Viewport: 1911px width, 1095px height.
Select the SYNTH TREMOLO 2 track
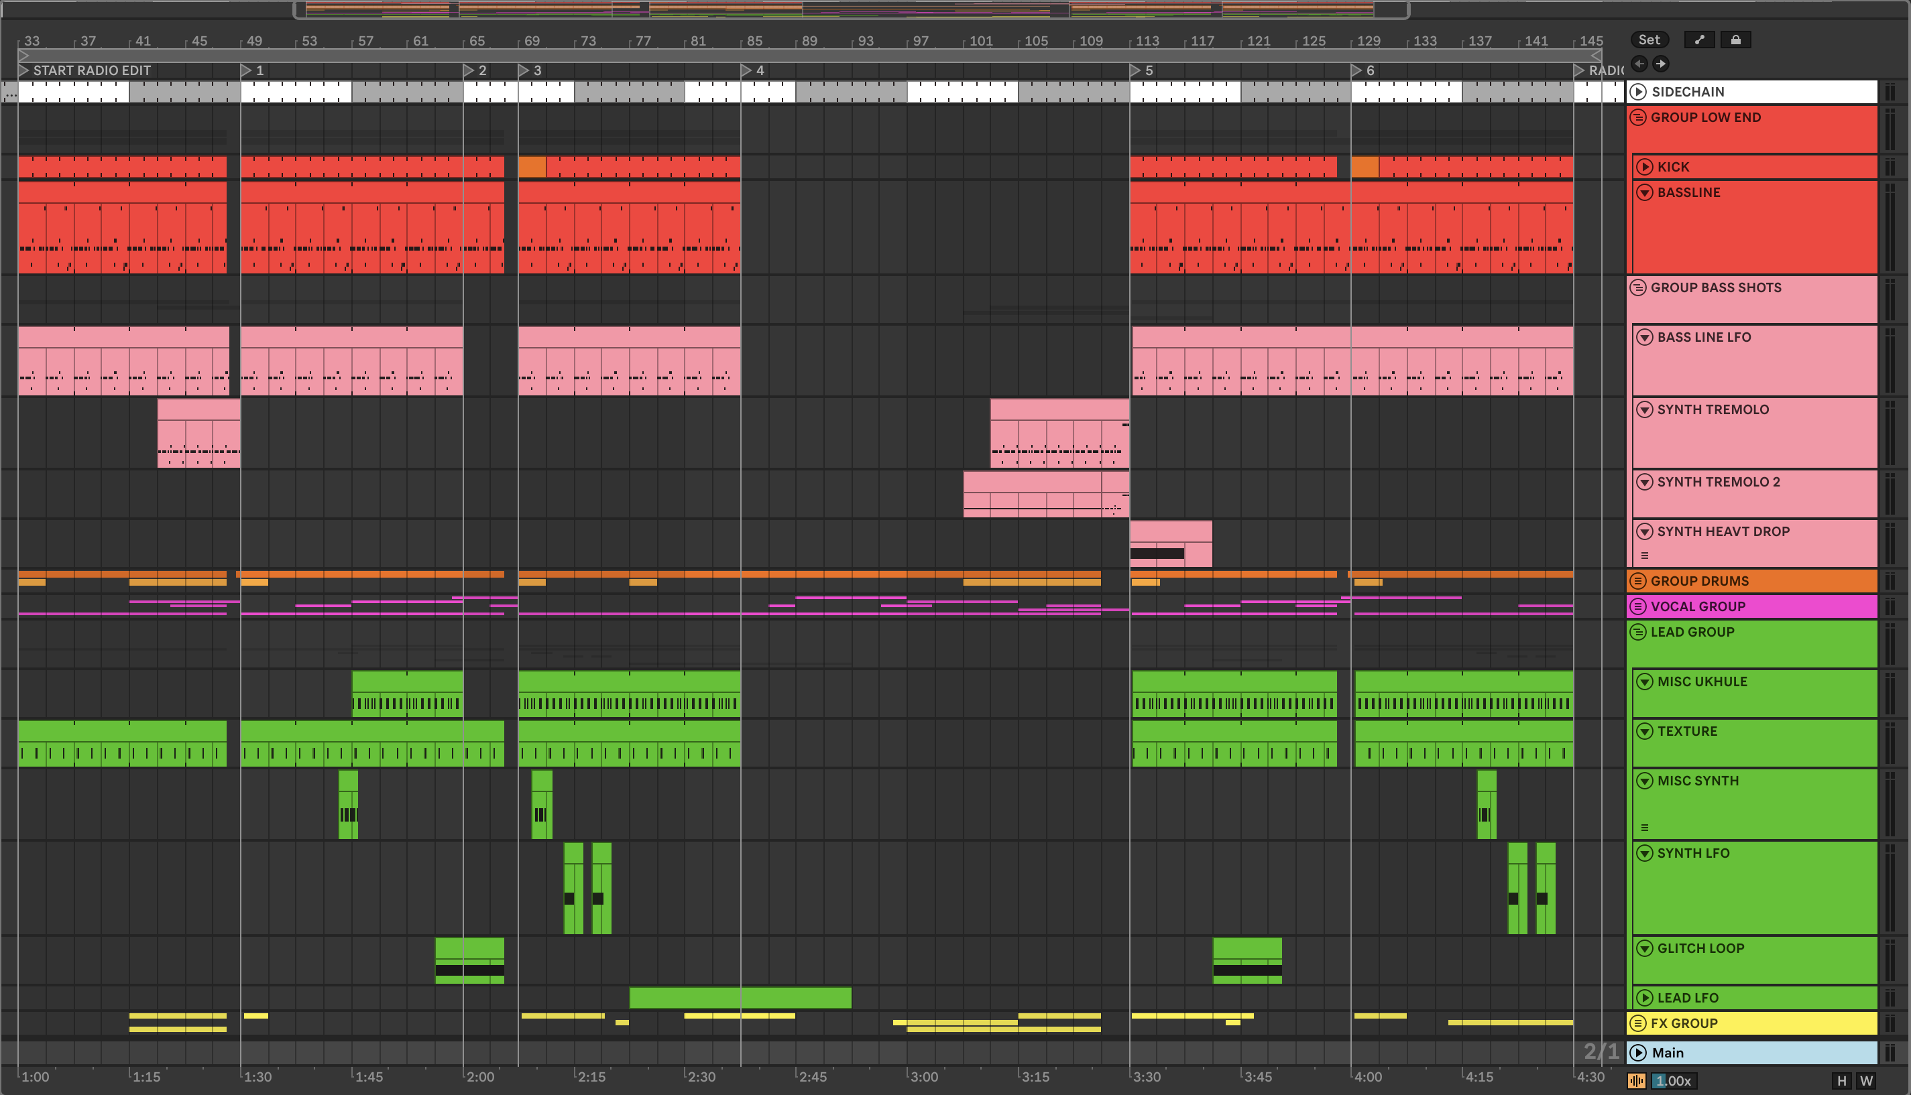point(1719,482)
